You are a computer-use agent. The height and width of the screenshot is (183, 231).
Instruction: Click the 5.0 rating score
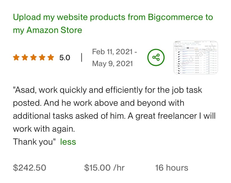coord(65,58)
